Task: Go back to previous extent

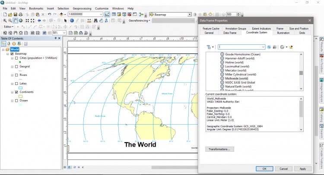Action: click(x=39, y=21)
